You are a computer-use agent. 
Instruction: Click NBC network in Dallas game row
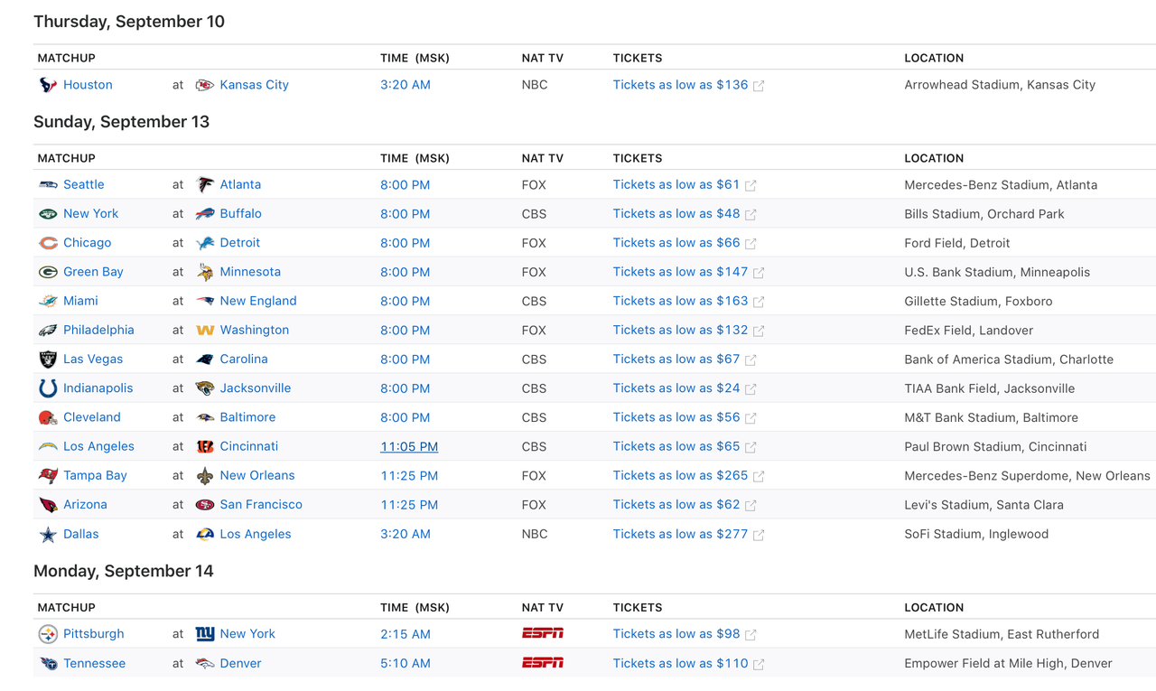click(535, 534)
